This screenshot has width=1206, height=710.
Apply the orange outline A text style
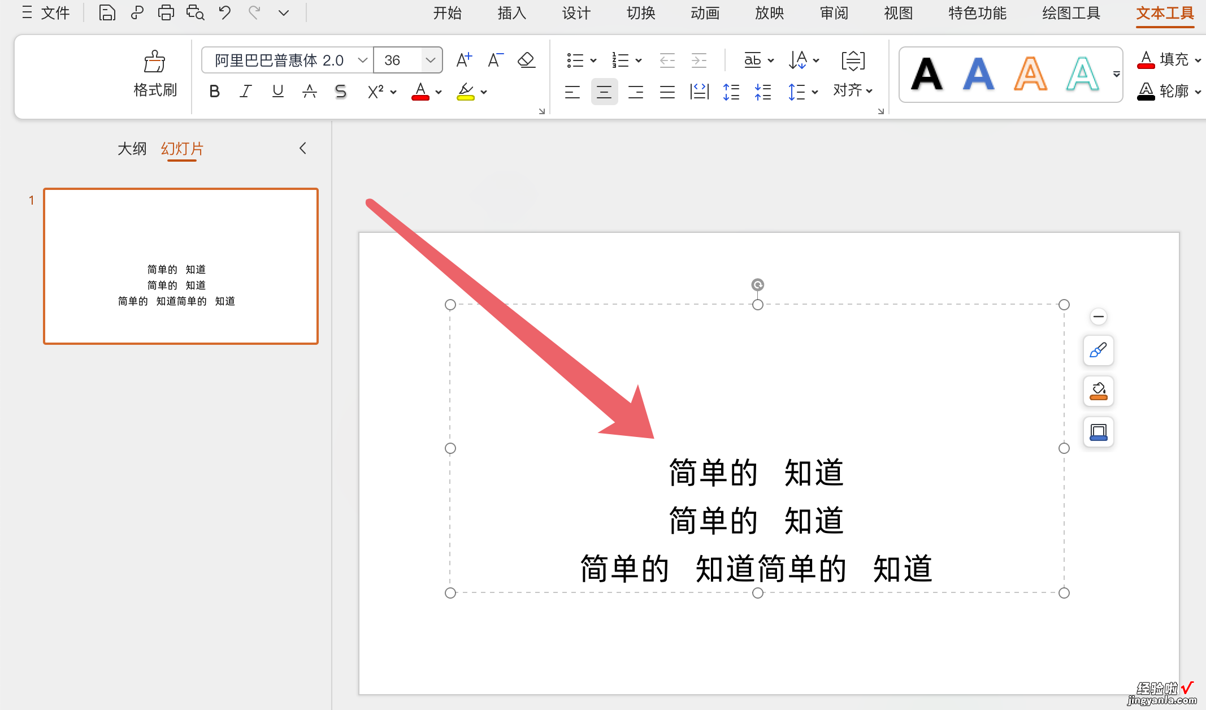1031,74
